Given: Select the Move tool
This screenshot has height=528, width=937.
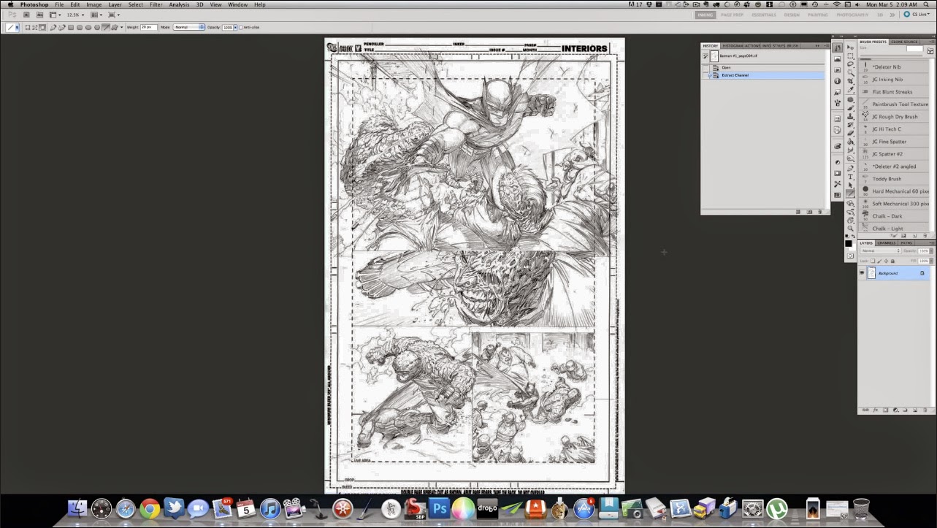Looking at the screenshot, I should (x=851, y=47).
